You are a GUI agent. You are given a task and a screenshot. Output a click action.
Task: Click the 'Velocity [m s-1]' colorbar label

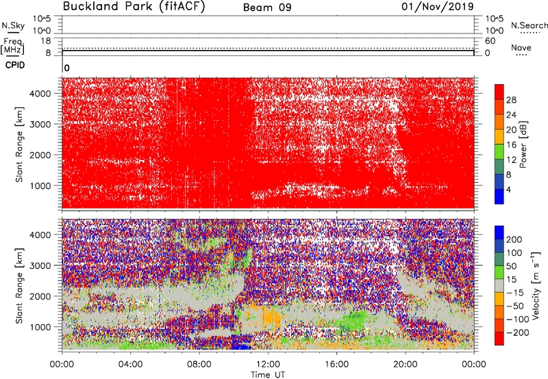536,285
